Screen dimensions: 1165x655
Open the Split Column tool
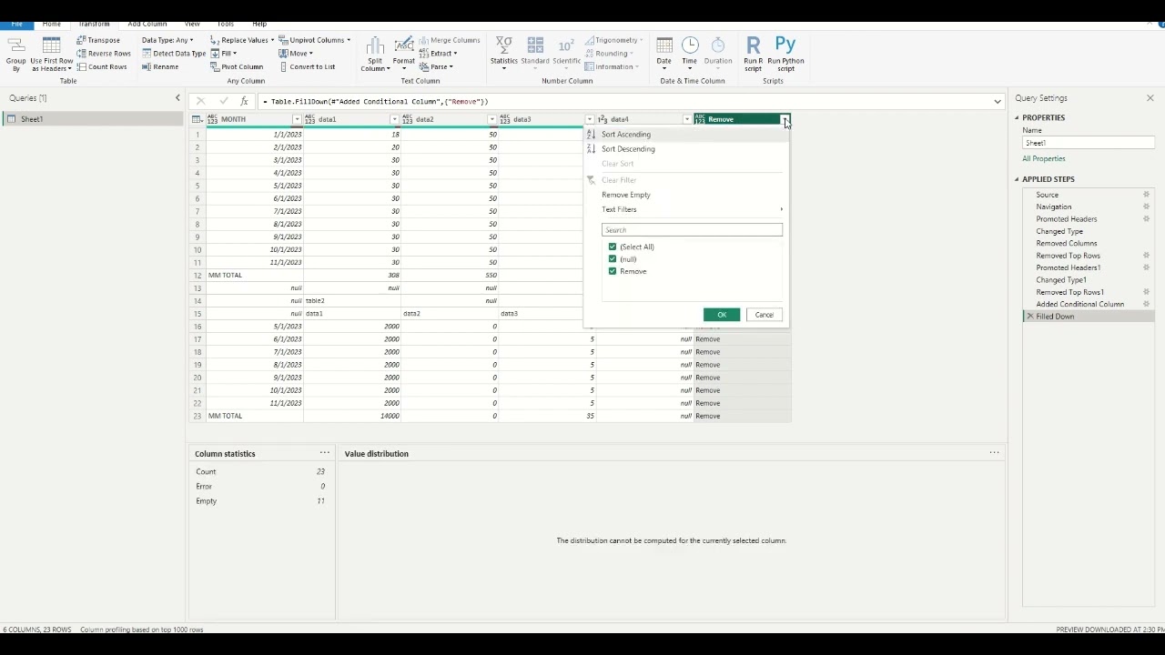coord(375,55)
